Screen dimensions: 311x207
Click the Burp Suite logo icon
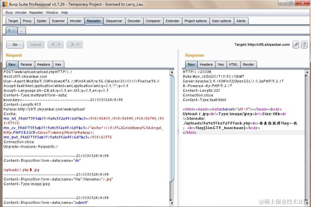5,4
